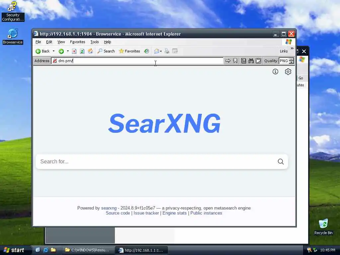Click the Refresh page icon
Screen dimensions: 340x255
(x=82, y=51)
